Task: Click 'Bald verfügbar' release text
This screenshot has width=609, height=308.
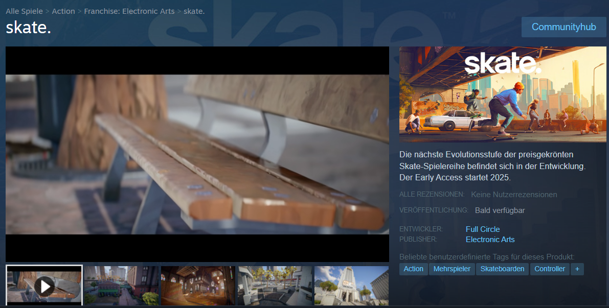Action: [x=500, y=210]
